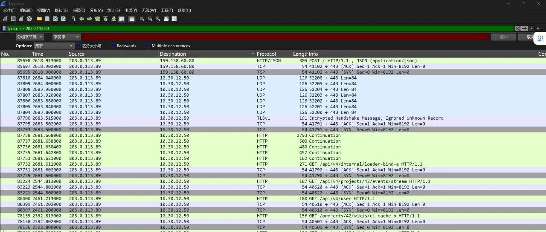
Task: Clear the display filter with X
Action: pos(517,28)
